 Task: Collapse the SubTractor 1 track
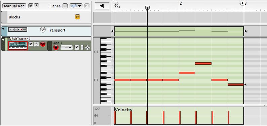point(3,40)
